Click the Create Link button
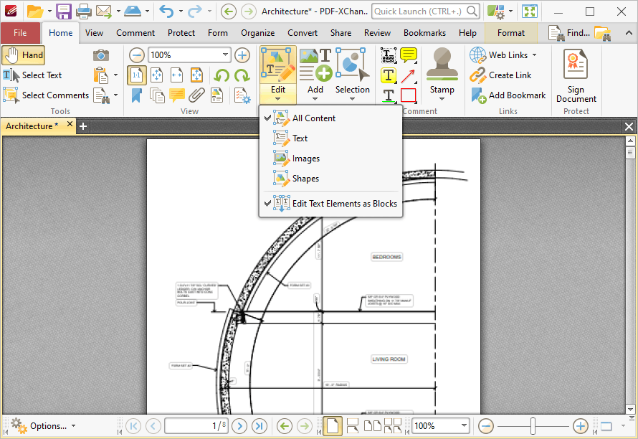 (x=500, y=75)
